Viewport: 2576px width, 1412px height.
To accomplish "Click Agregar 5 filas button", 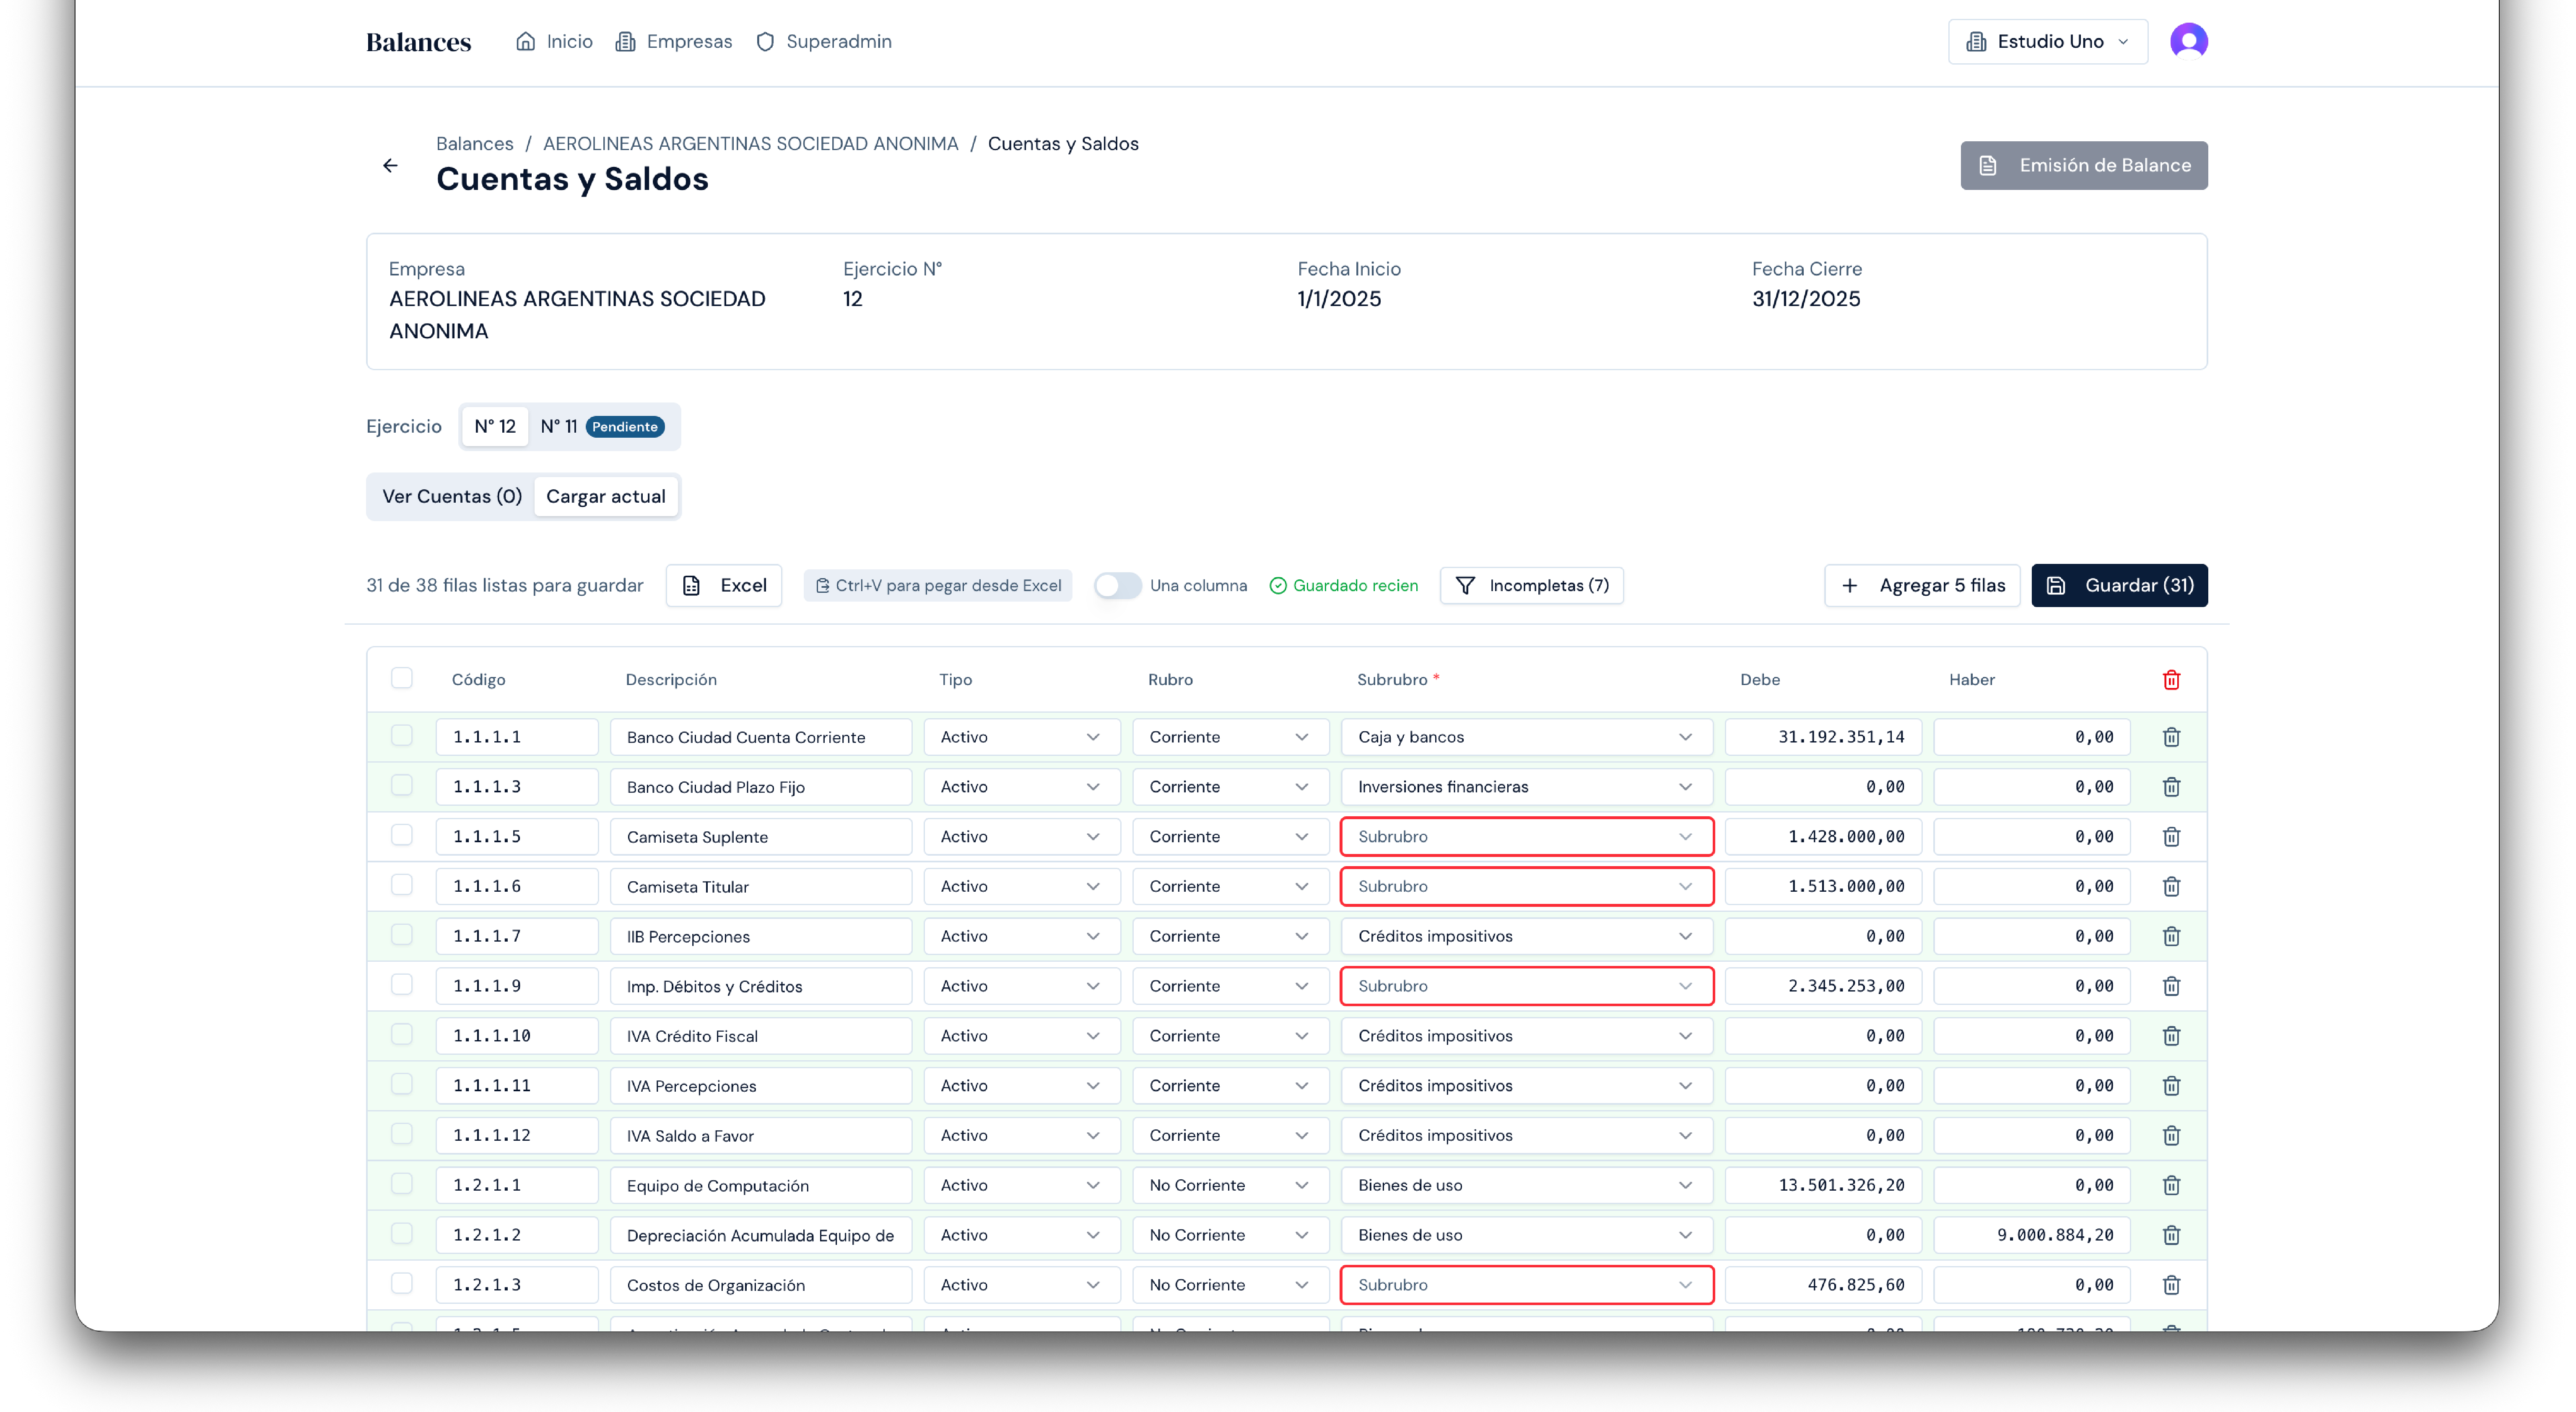I will pos(1921,585).
